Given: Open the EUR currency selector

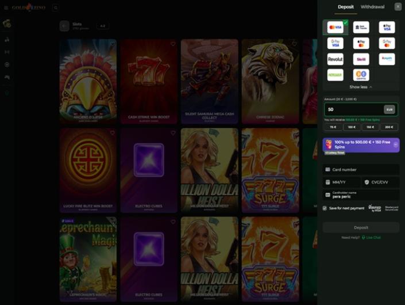Looking at the screenshot, I should pos(389,109).
